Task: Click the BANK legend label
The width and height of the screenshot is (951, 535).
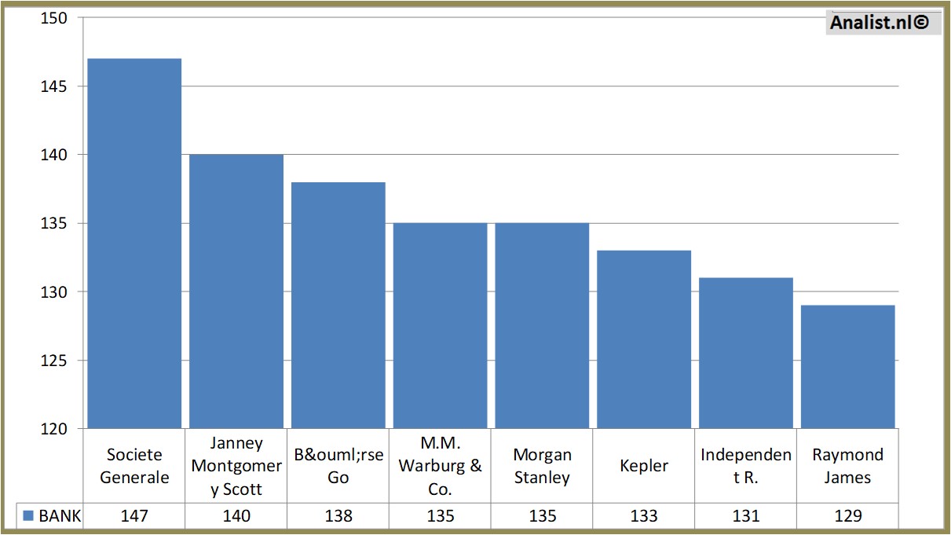Action: coord(60,516)
